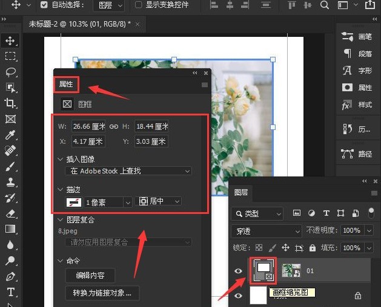Click the link width and height icon
The height and width of the screenshot is (307, 381).
[114, 126]
